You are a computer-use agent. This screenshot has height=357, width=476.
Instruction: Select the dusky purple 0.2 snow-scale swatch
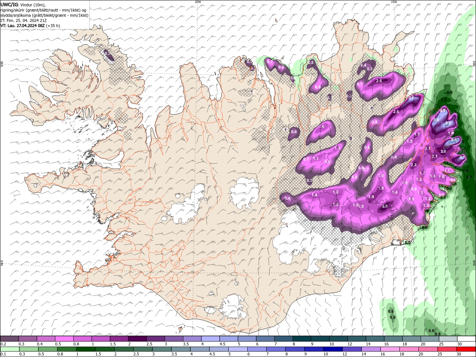pyautogui.click(x=9, y=339)
